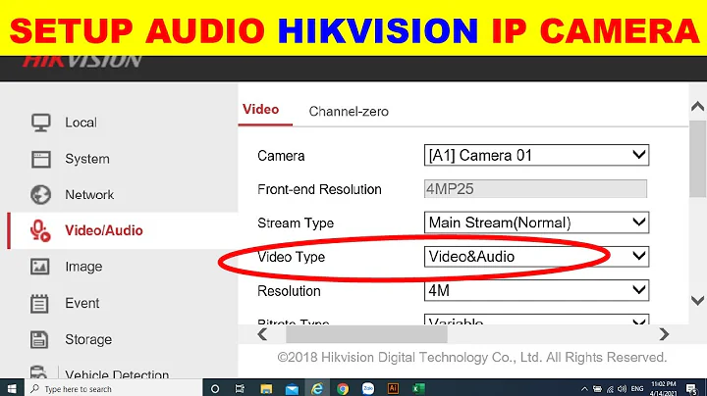This screenshot has height=396, width=707.
Task: Click the Stream Type label
Action: coord(296,223)
